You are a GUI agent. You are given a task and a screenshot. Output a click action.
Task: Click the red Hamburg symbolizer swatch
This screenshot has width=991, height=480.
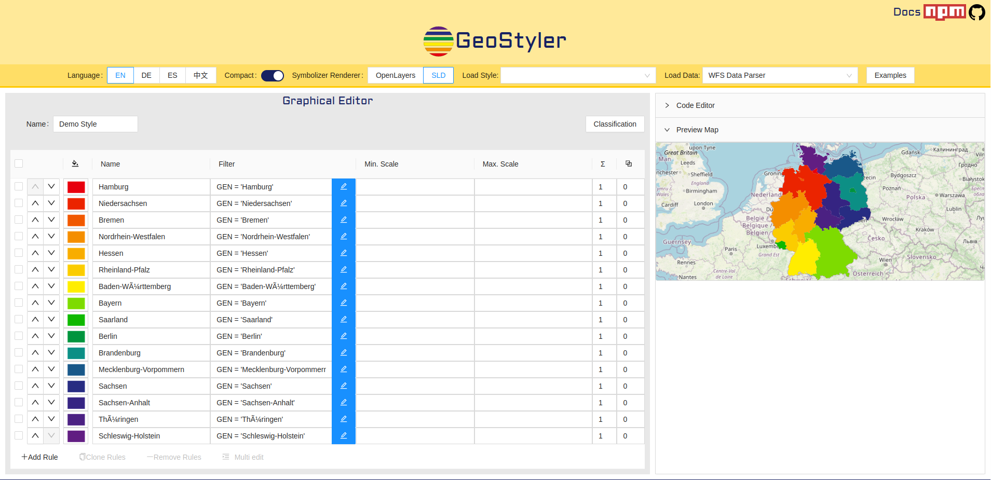pyautogui.click(x=76, y=187)
